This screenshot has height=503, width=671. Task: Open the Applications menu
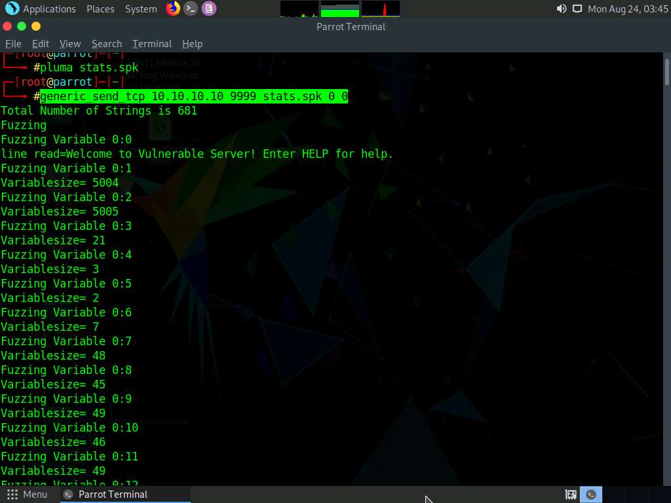[x=49, y=9]
